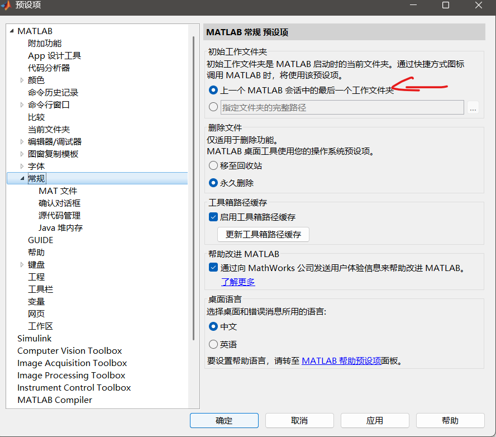Click the folder browse ellipsis button
Image resolution: width=496 pixels, height=437 pixels.
473,108
